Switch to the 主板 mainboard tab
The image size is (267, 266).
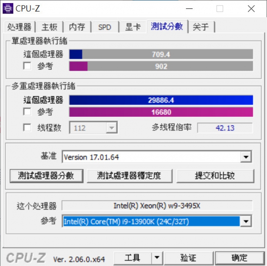point(49,27)
